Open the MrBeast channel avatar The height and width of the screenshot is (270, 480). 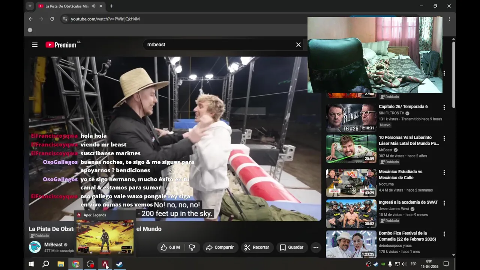(x=35, y=247)
